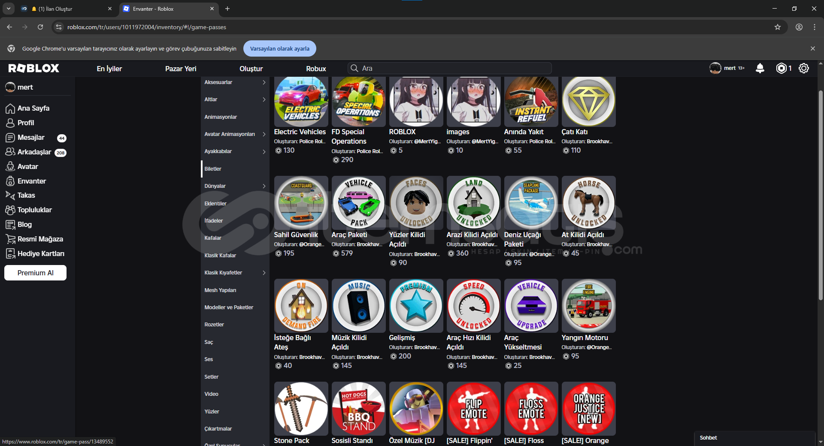The image size is (824, 446).
Task: Open Oluştur in top navigation
Action: 251,69
